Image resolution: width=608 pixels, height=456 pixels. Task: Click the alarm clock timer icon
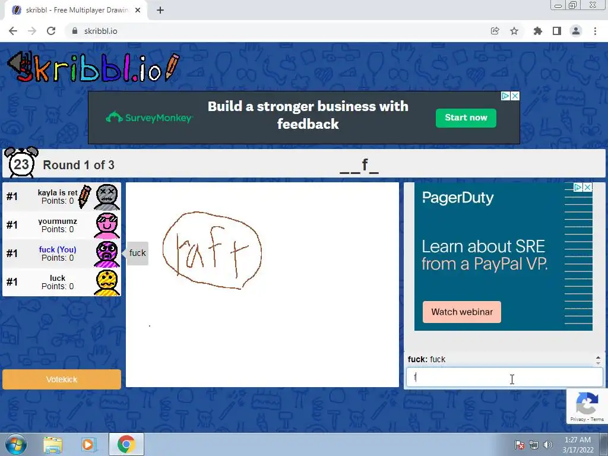click(x=21, y=163)
